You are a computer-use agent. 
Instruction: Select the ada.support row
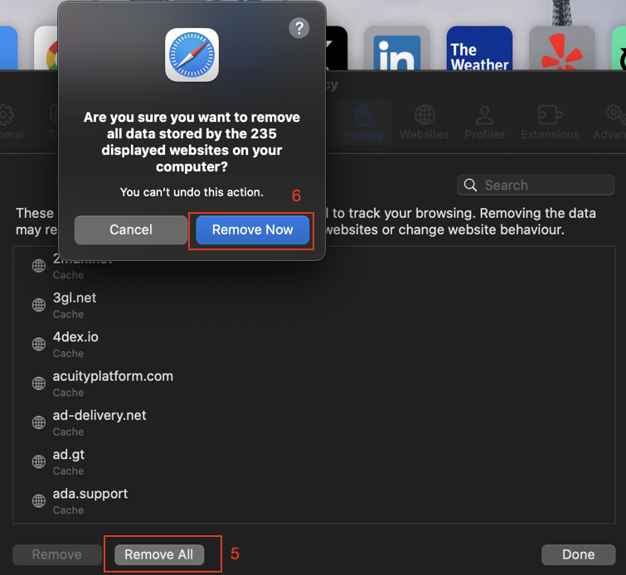tap(313, 500)
